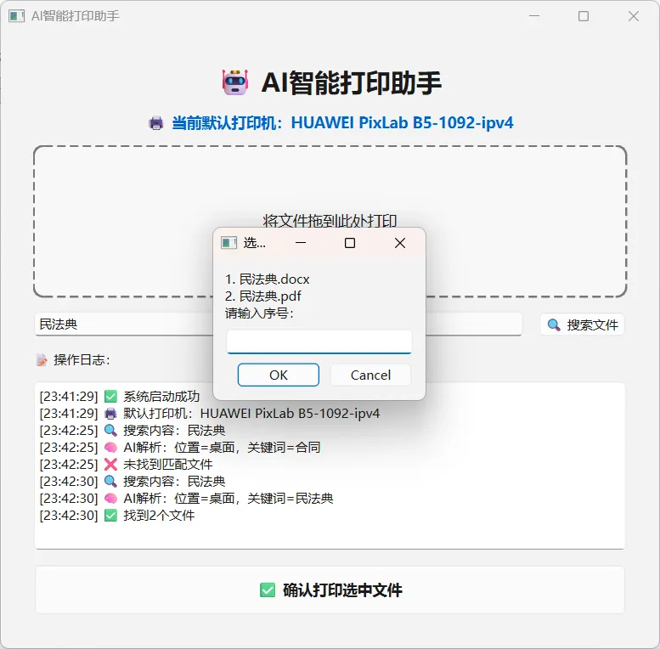Click log line 关键词=民法典
Screen dimensions: 660x649
[186, 499]
